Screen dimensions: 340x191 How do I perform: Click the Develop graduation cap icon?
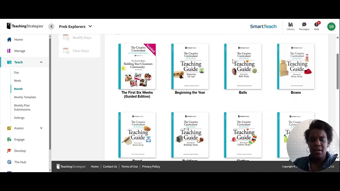(9, 151)
